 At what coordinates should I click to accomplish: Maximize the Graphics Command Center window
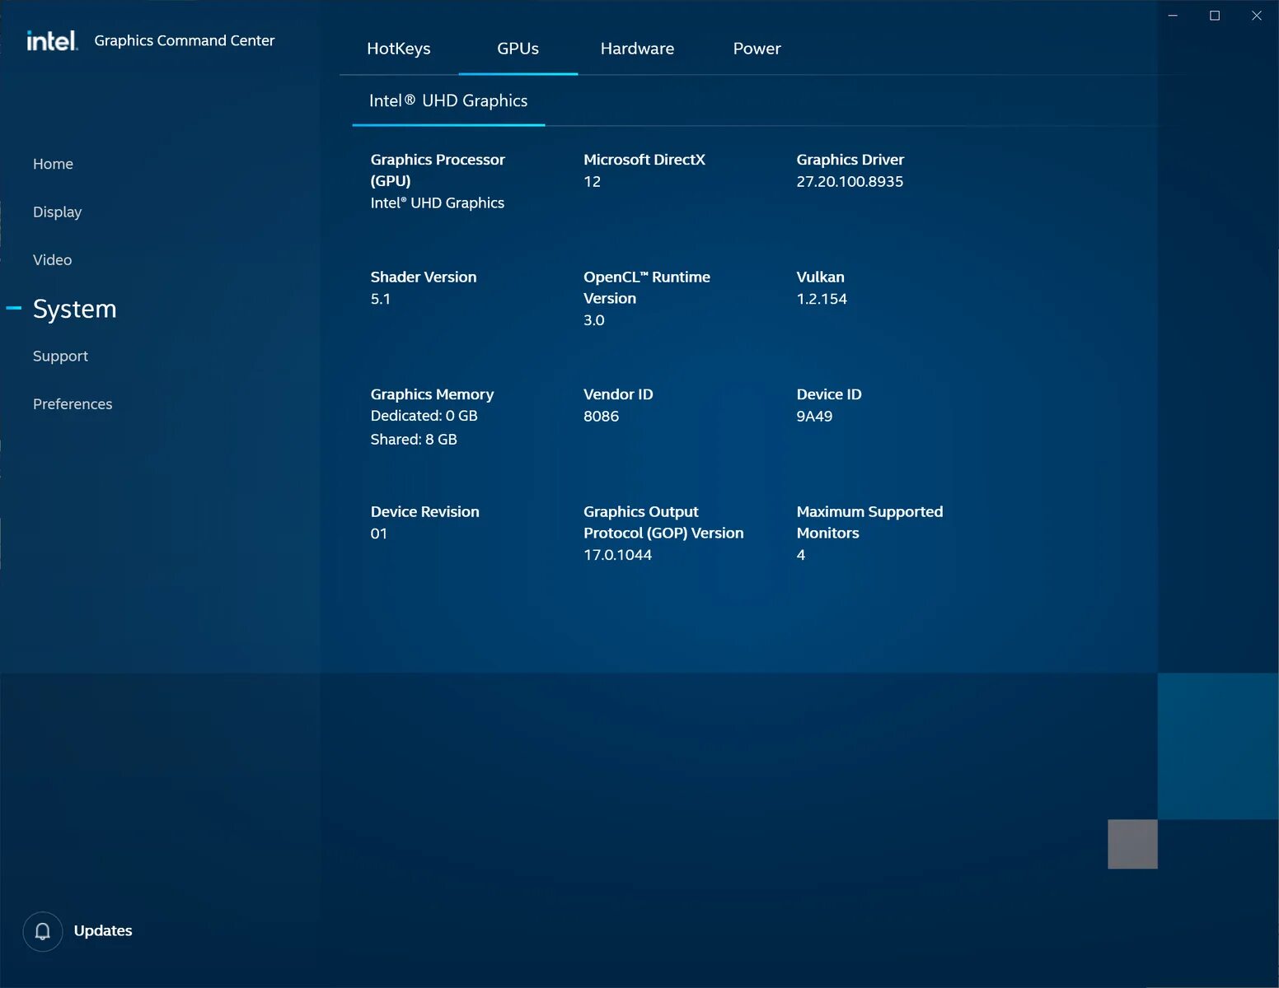pos(1215,16)
